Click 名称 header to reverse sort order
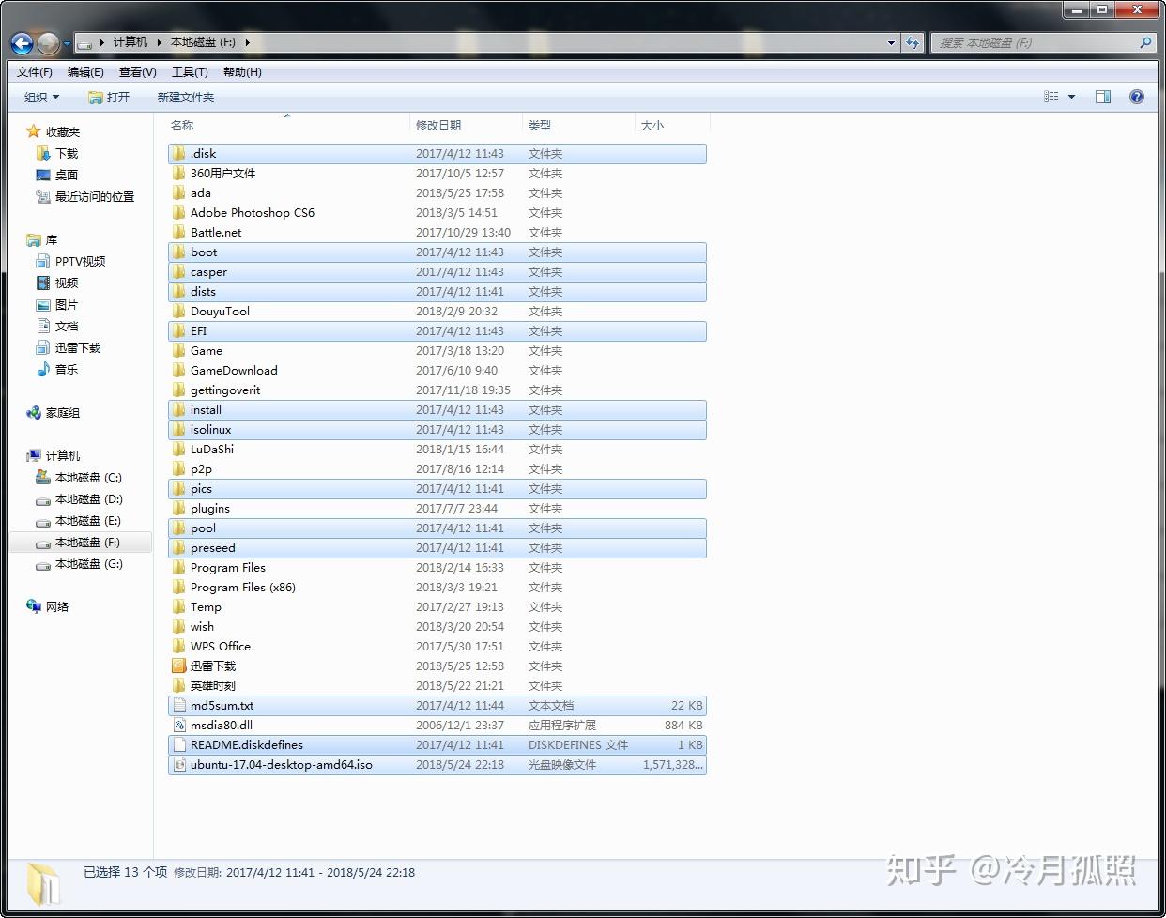 pyautogui.click(x=181, y=125)
